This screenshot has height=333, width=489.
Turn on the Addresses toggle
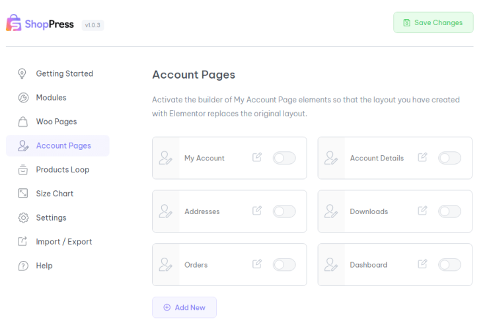(284, 211)
